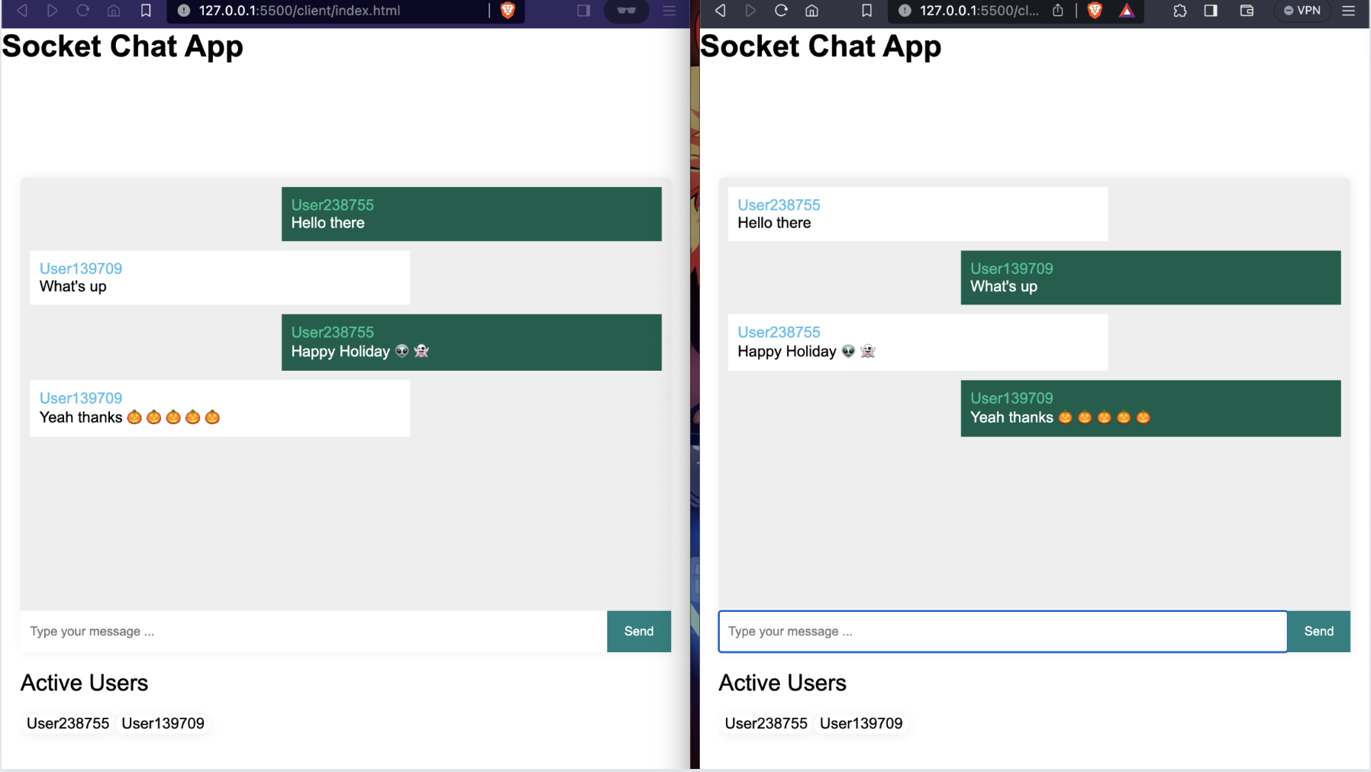This screenshot has width=1371, height=772.
Task: Open the home page in the left window
Action: [111, 11]
